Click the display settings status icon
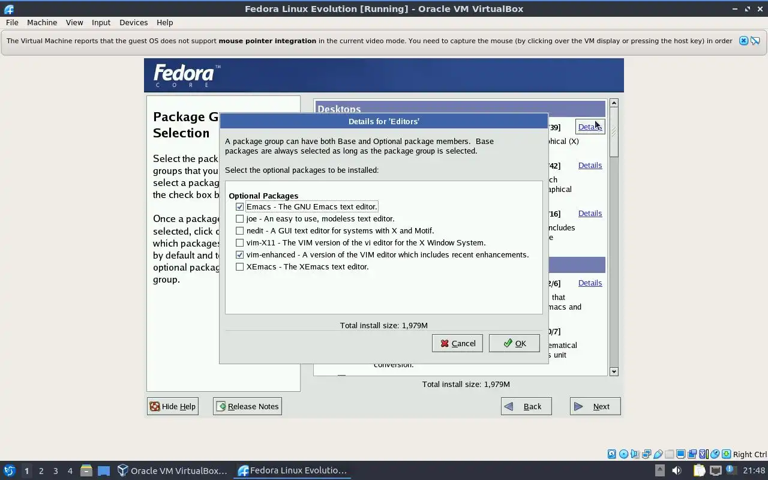768x480 pixels. pos(680,454)
